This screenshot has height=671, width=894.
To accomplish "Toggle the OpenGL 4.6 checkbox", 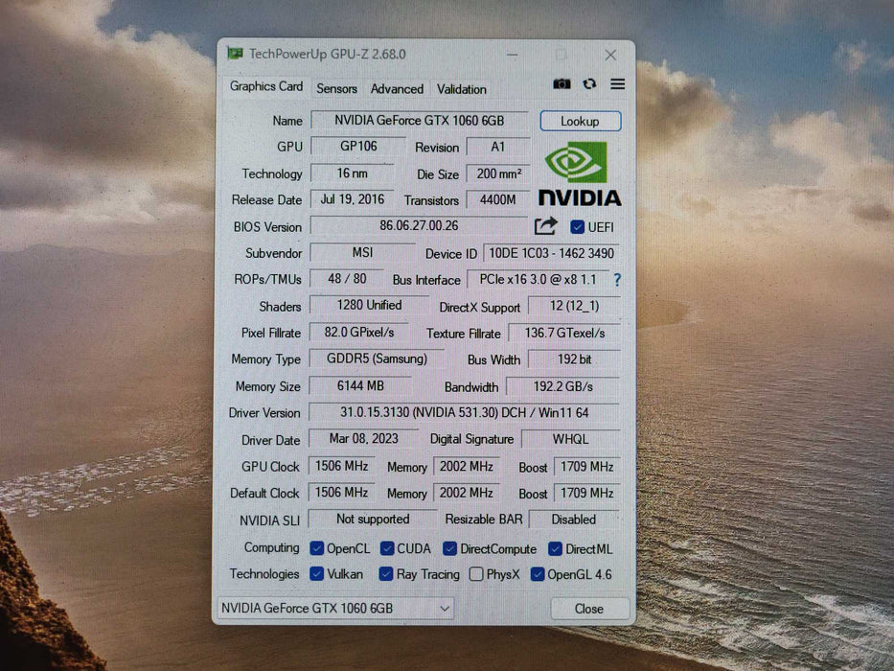I will pyautogui.click(x=538, y=574).
